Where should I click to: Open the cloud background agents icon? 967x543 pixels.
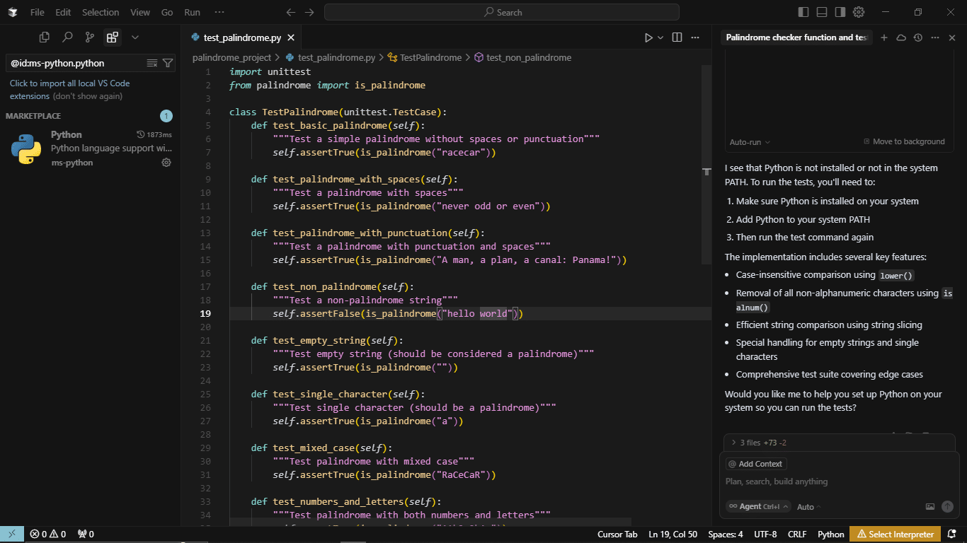[x=901, y=37]
